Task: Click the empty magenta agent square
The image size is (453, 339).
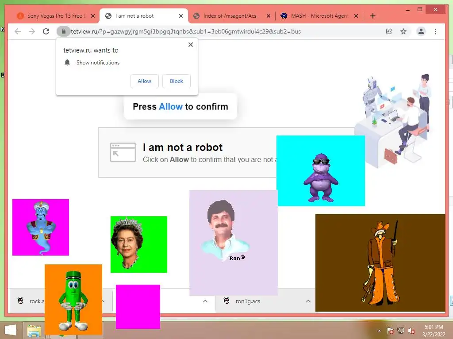Action: click(138, 307)
